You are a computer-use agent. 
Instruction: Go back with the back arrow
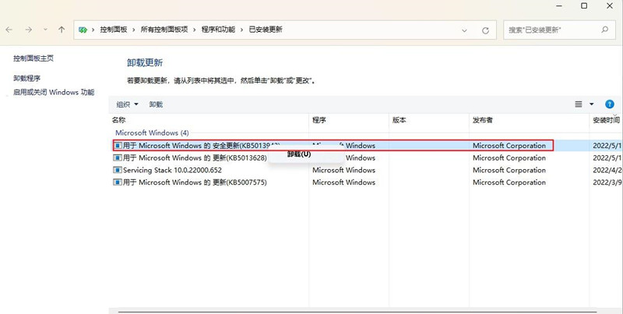[x=9, y=30]
